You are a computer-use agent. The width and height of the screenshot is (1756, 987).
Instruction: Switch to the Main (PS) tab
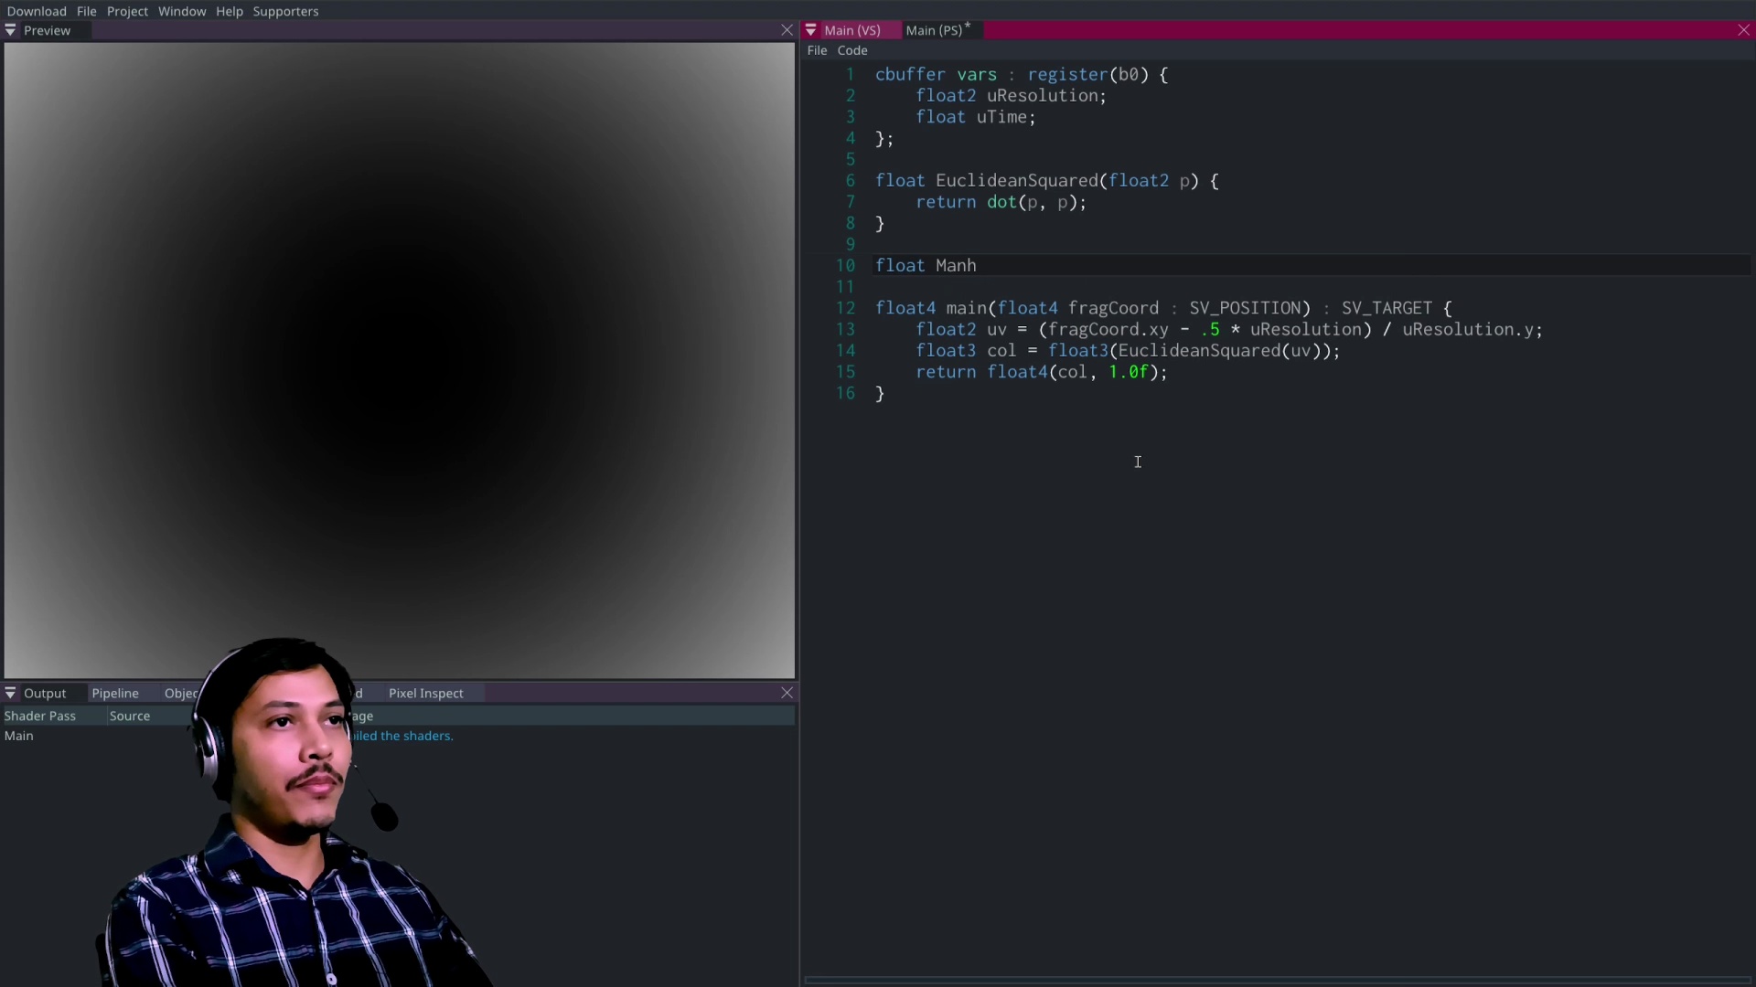click(934, 30)
